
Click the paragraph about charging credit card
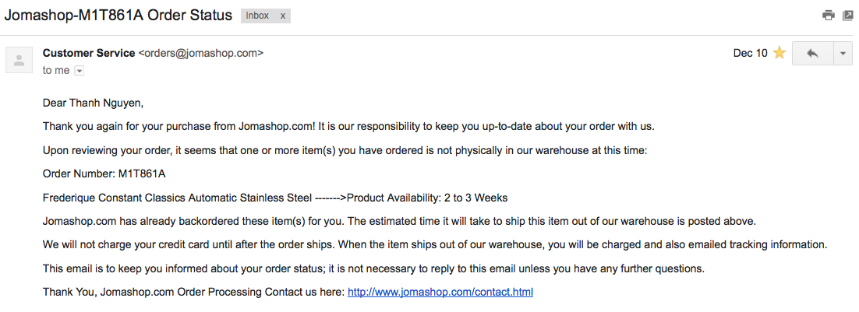(434, 245)
